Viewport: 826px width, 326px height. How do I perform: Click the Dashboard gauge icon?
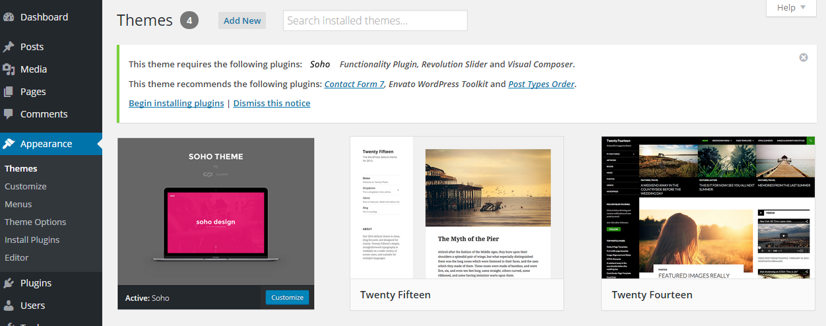(9, 17)
